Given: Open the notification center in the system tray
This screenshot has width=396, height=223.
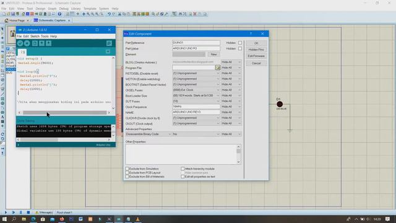Looking at the screenshot, I should (x=388, y=219).
